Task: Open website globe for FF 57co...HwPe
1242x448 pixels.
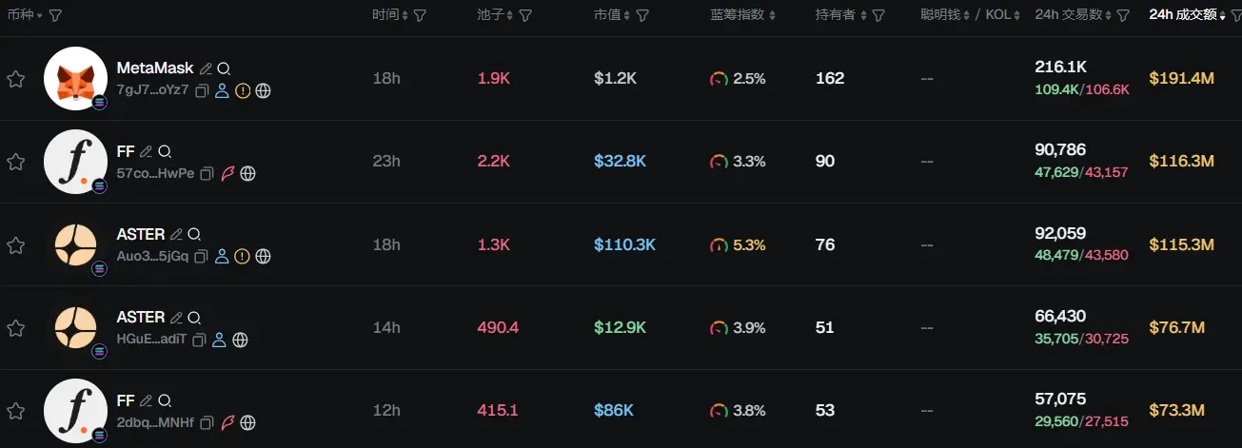Action: click(x=247, y=174)
